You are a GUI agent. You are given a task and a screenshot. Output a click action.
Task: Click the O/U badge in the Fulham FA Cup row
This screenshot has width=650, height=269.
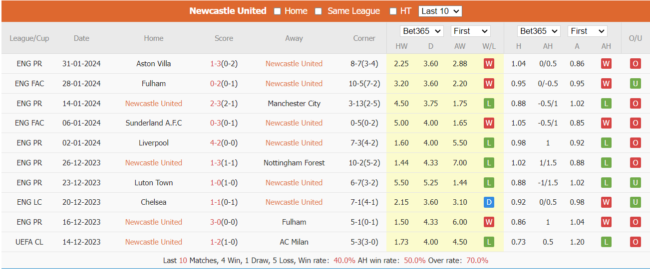coord(635,84)
